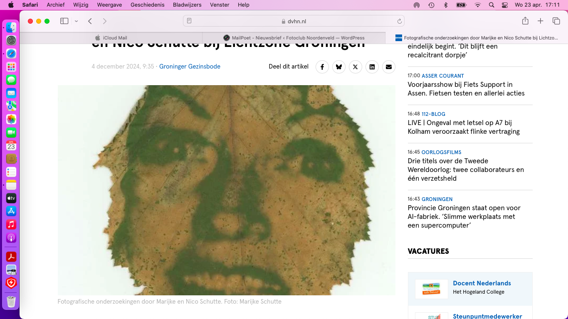Open LIVE Ongeval A7 bij Kolham article

click(464, 127)
